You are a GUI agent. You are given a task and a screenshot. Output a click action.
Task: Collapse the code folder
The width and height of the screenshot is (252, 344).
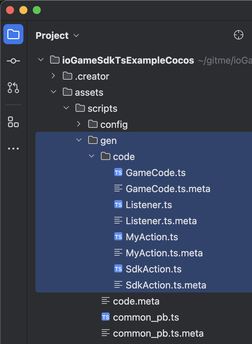tap(91, 156)
